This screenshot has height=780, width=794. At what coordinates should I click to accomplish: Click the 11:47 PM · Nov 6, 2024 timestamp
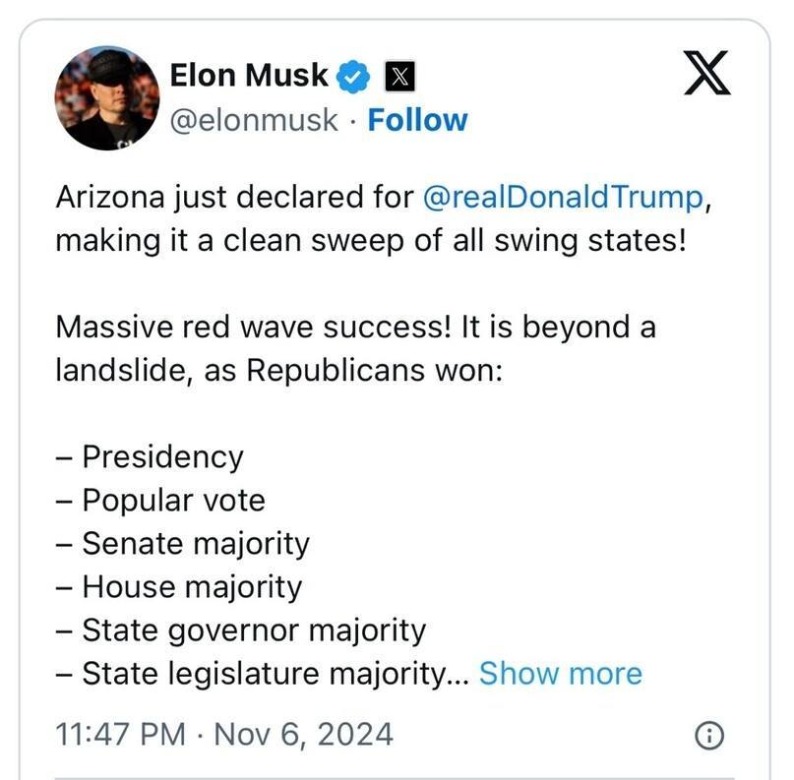pyautogui.click(x=224, y=734)
